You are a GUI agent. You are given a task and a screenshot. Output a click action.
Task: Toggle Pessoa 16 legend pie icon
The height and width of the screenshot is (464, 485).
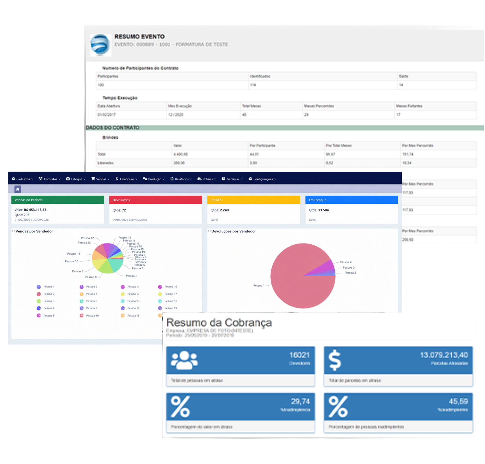pyautogui.click(x=160, y=287)
